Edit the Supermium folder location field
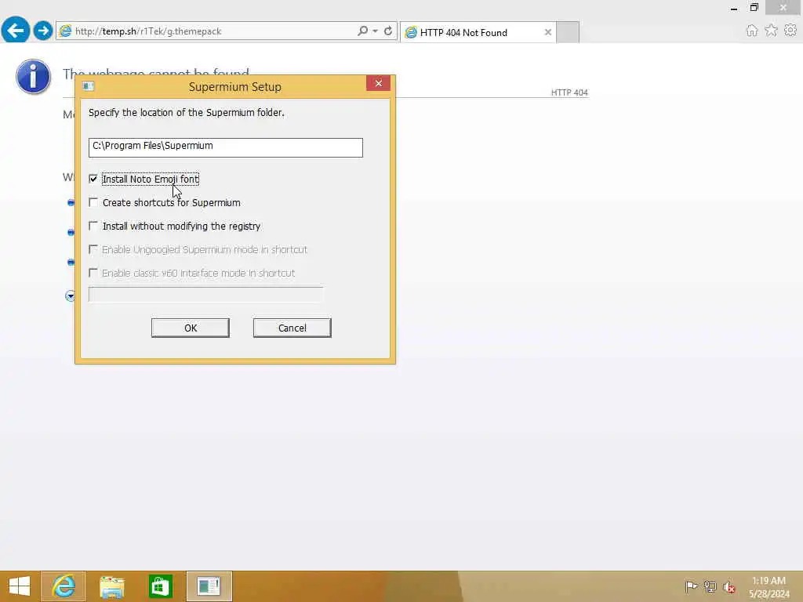The height and width of the screenshot is (602, 803). 225,147
